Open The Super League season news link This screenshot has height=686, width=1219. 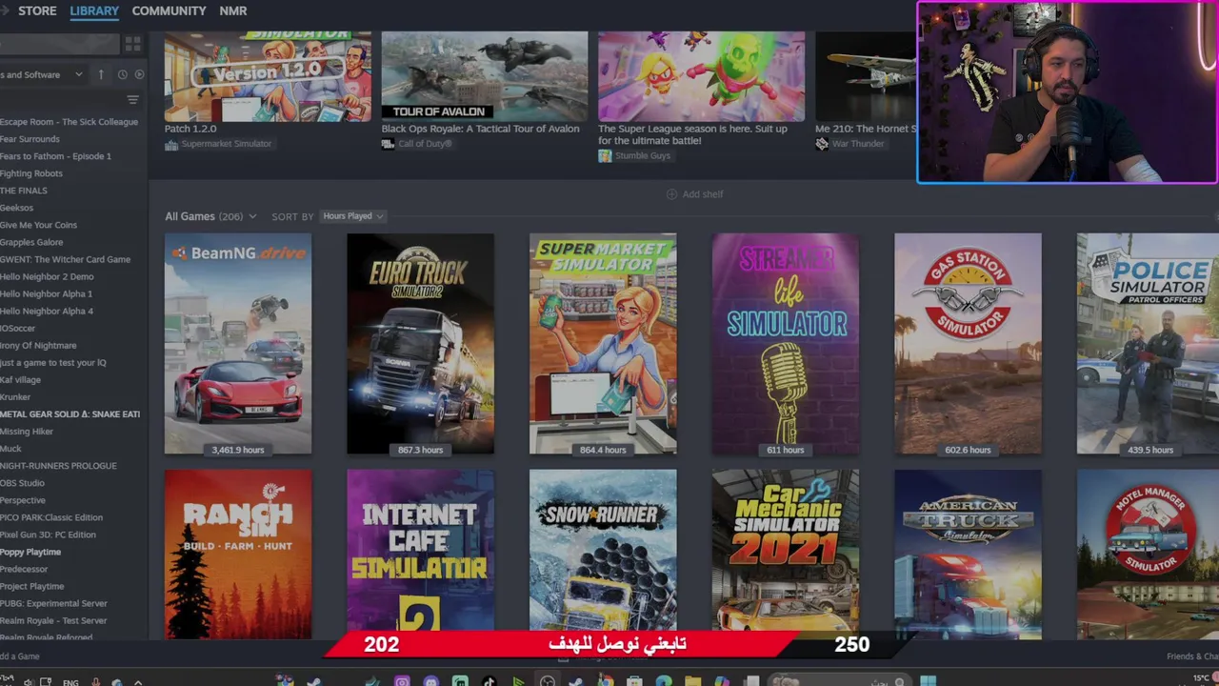(x=692, y=134)
